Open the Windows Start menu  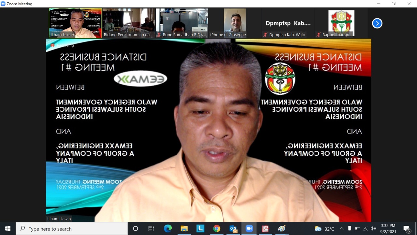pyautogui.click(x=8, y=228)
